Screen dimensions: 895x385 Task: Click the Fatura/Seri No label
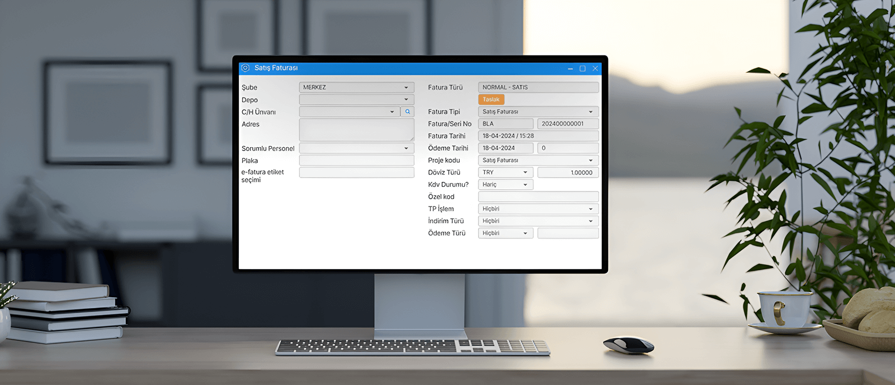(450, 124)
